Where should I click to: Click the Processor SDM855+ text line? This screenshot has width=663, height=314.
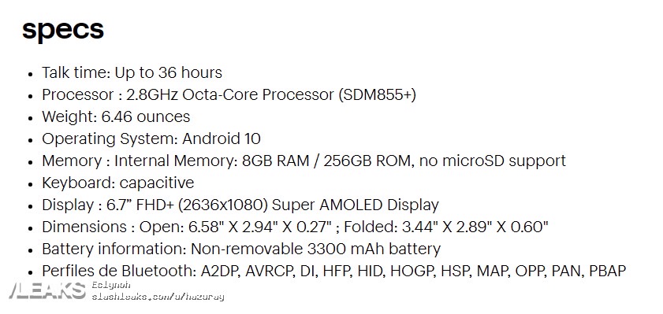point(229,94)
